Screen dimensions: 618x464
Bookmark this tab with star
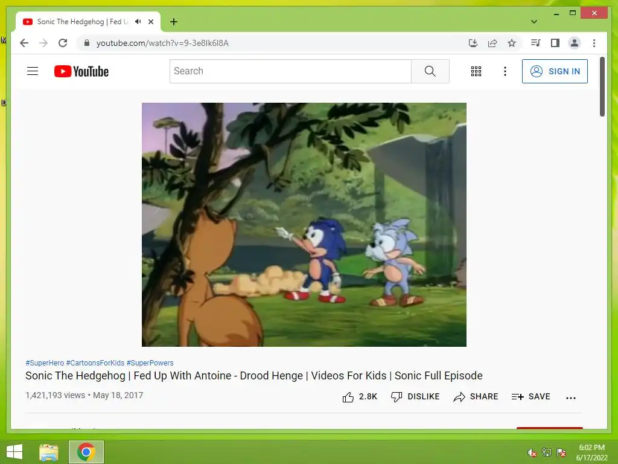[x=512, y=43]
